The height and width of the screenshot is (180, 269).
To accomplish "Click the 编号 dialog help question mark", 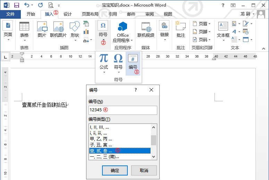I will (135, 90).
